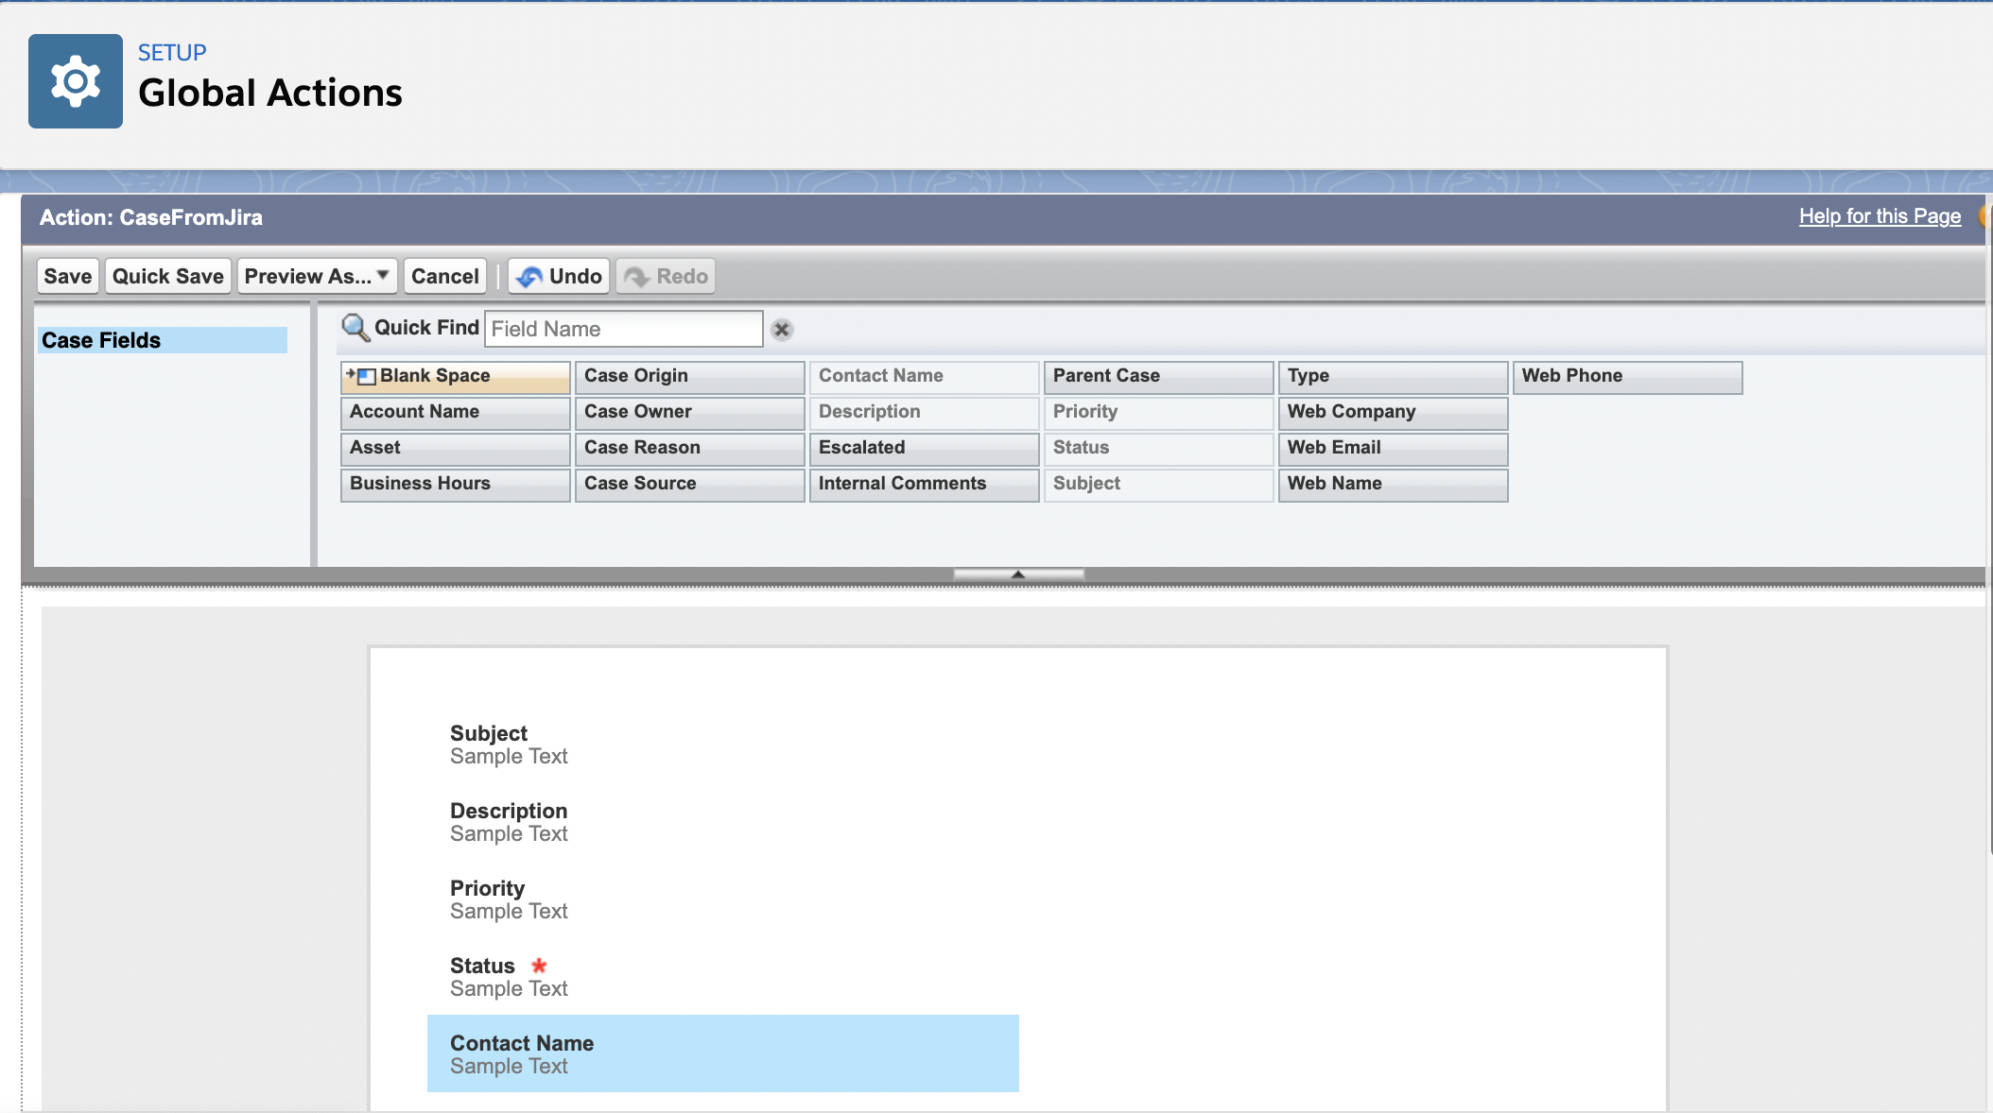The image size is (1993, 1113).
Task: Select the Status field in the layout
Action: 509,976
